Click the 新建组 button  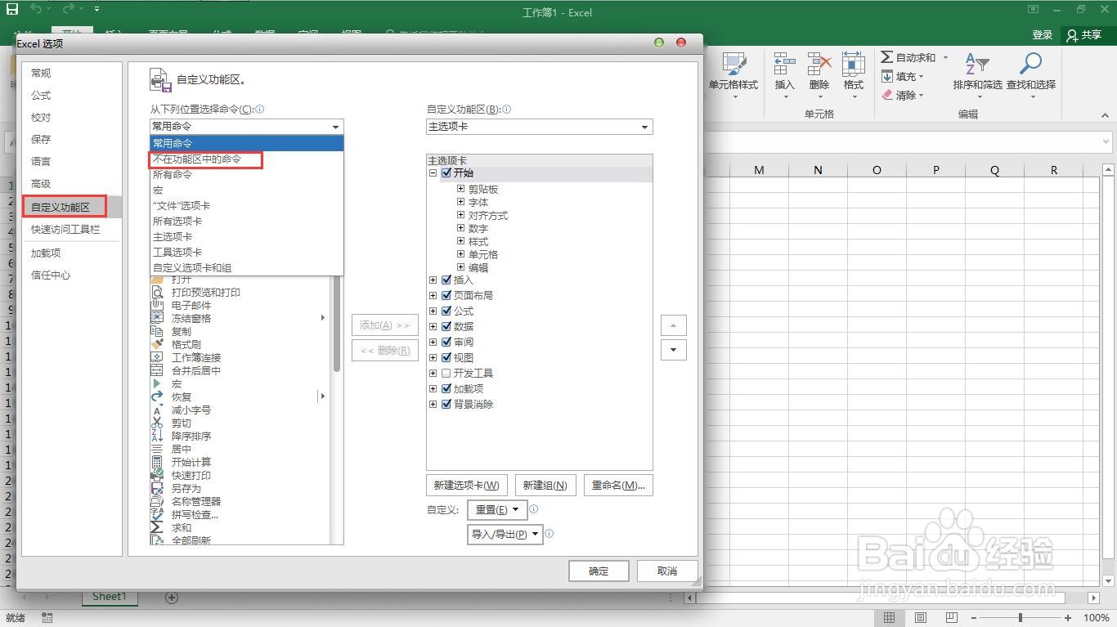pyautogui.click(x=545, y=485)
